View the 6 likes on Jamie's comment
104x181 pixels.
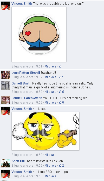(61, 103)
